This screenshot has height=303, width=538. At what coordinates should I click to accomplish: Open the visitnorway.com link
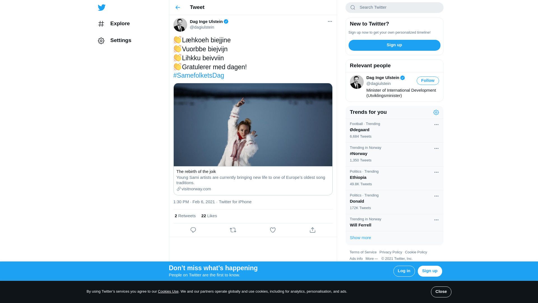196,189
